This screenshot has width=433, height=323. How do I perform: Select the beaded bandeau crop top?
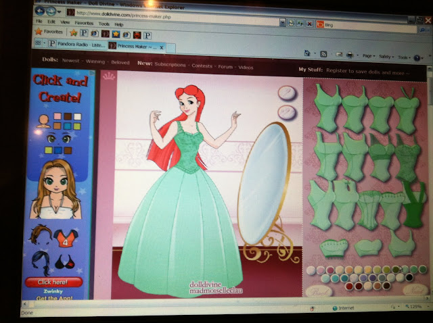(x=334, y=248)
